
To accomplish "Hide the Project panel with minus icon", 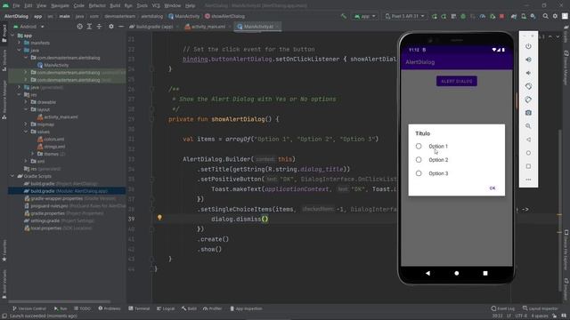I will pos(121,27).
